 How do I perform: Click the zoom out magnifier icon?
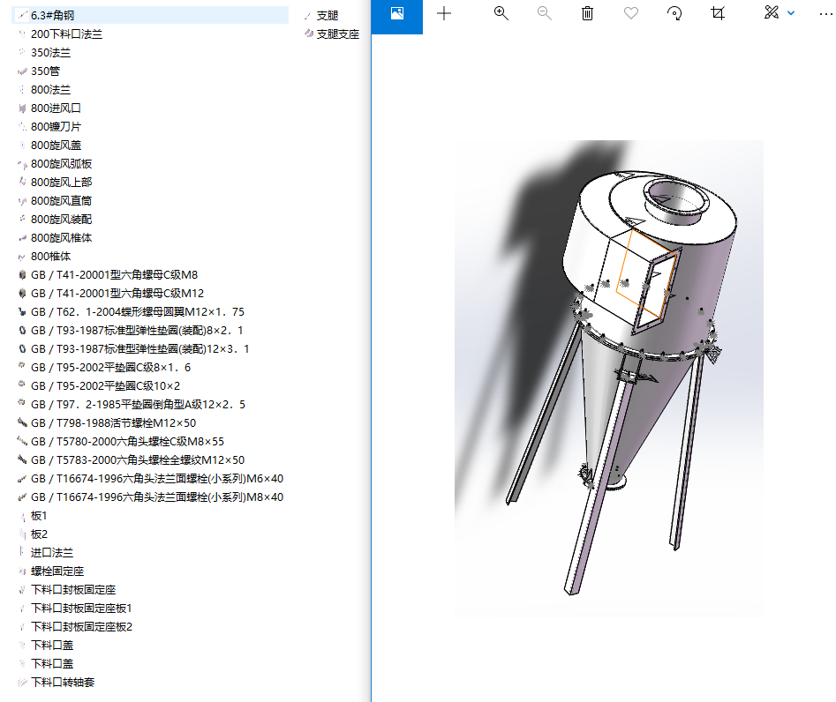click(544, 13)
